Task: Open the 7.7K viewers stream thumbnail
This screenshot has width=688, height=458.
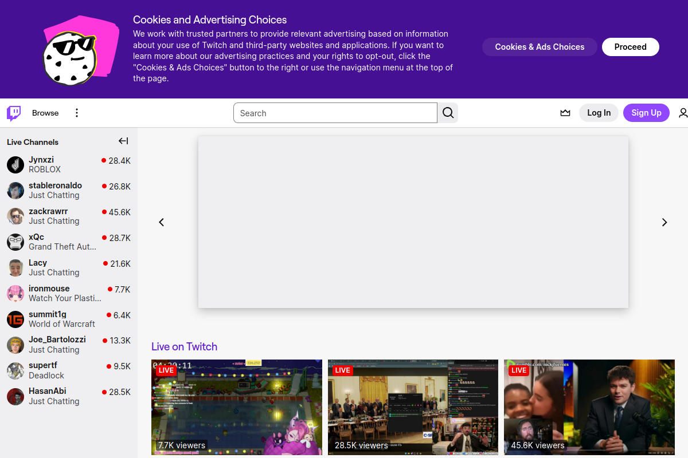Action: pos(237,407)
